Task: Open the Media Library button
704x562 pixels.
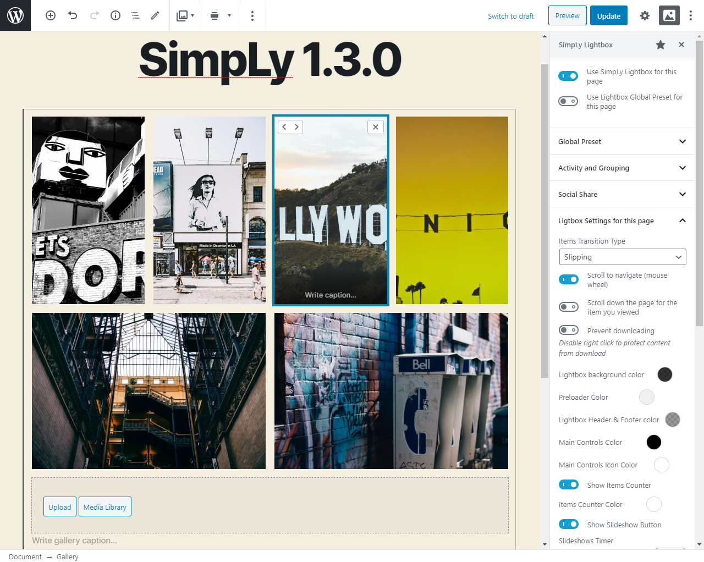Action: pos(105,506)
